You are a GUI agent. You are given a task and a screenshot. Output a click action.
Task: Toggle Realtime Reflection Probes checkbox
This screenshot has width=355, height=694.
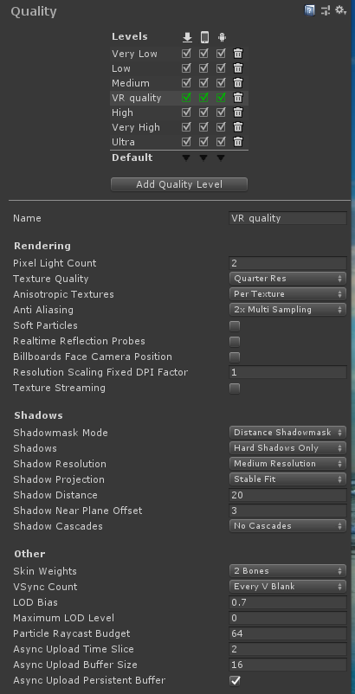235,342
